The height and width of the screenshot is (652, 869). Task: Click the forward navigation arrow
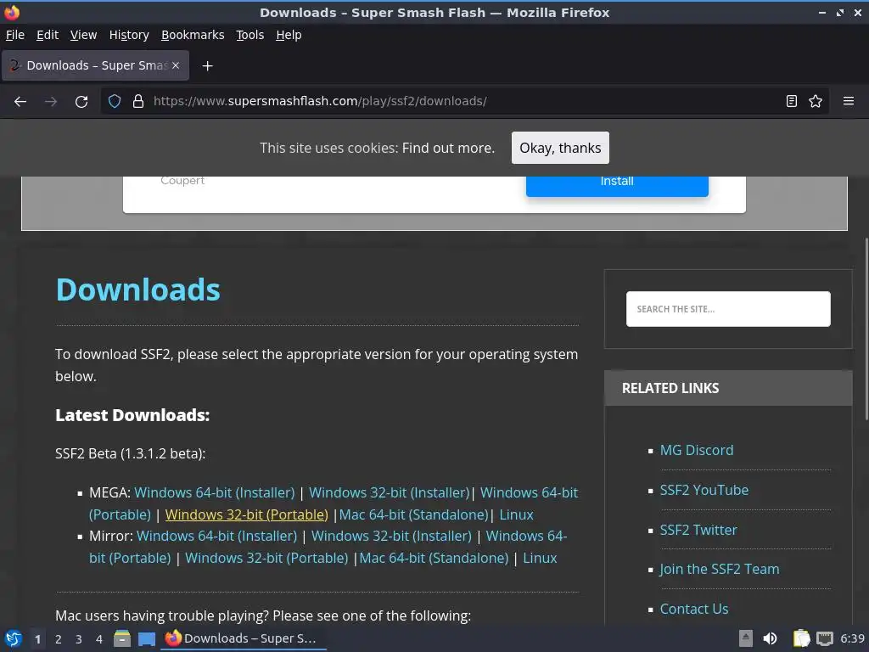coord(51,102)
